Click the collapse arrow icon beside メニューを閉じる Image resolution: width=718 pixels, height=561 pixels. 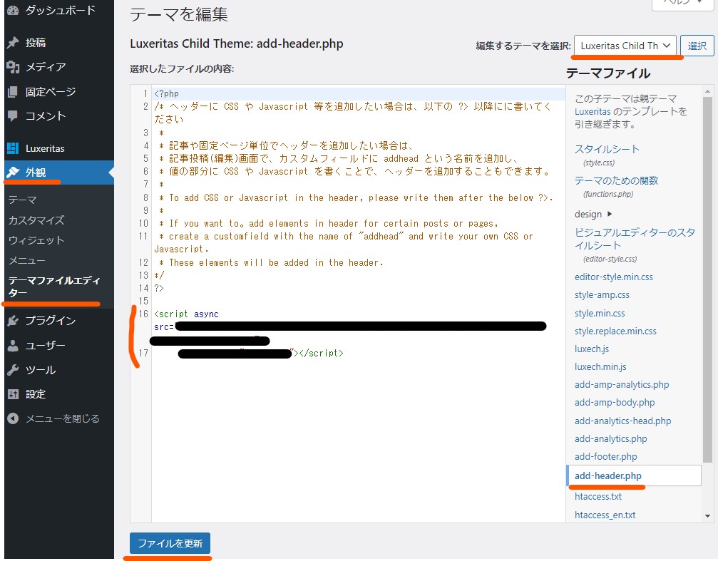(x=13, y=418)
